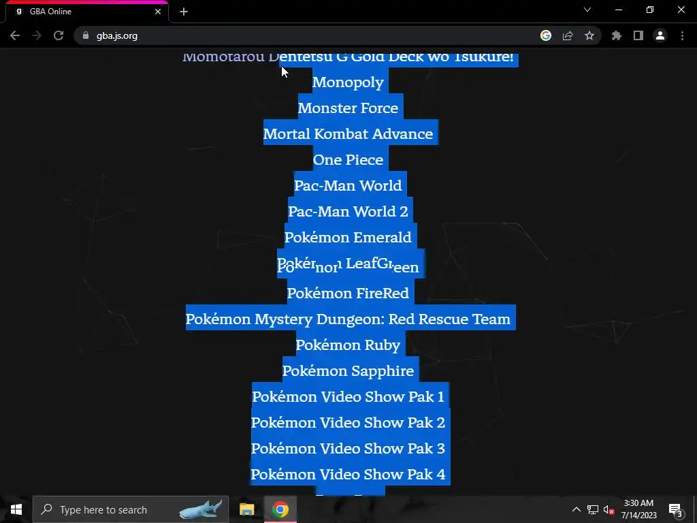
Task: Play Pokémon Sapphire
Action: tap(348, 371)
